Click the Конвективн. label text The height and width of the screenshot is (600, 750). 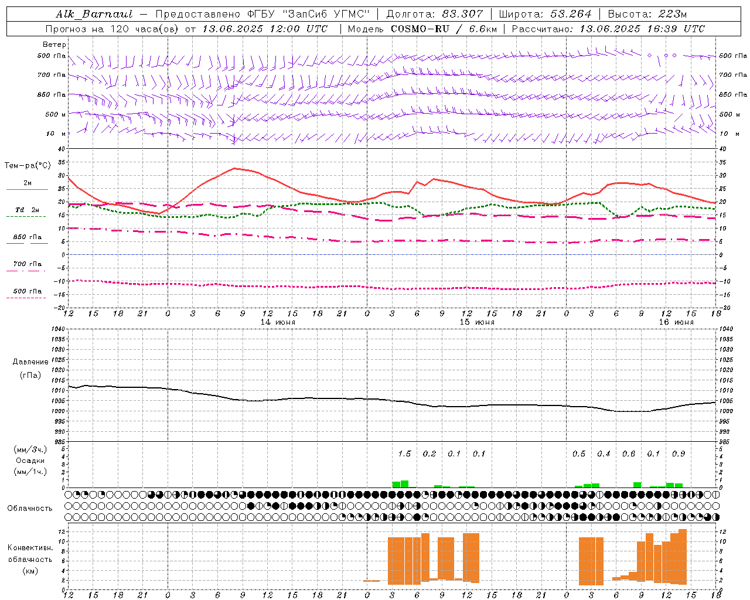pos(30,548)
